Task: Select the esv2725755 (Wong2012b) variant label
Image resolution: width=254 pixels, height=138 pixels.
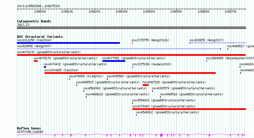Action: 150,40
